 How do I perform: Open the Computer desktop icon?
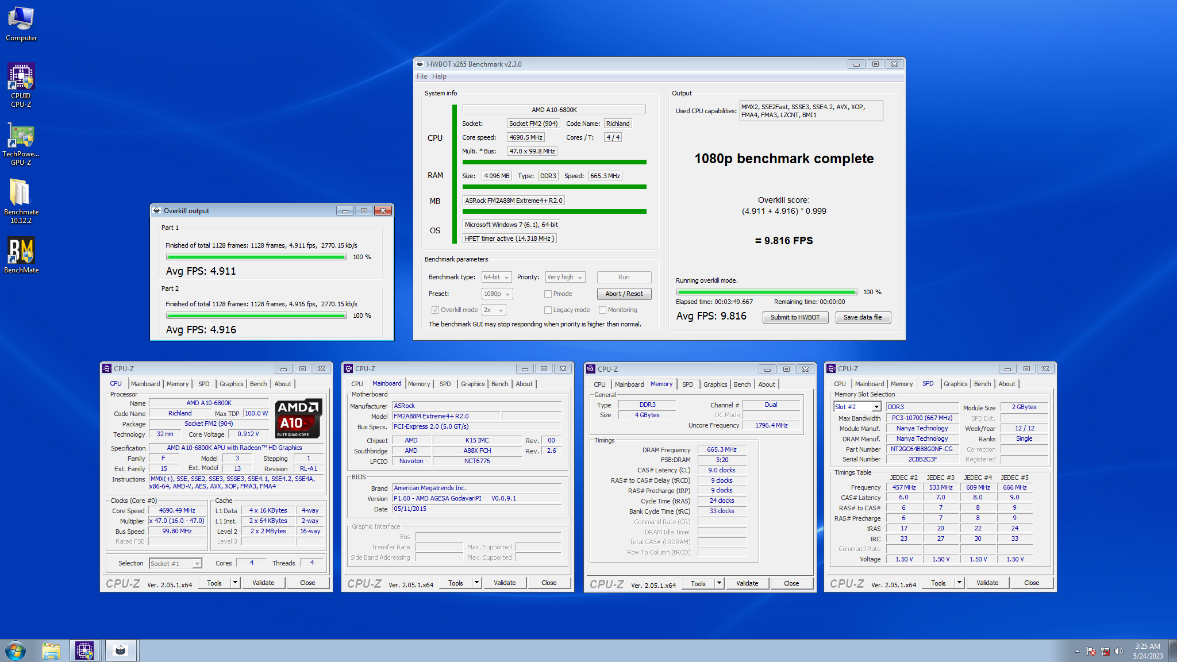21,24
